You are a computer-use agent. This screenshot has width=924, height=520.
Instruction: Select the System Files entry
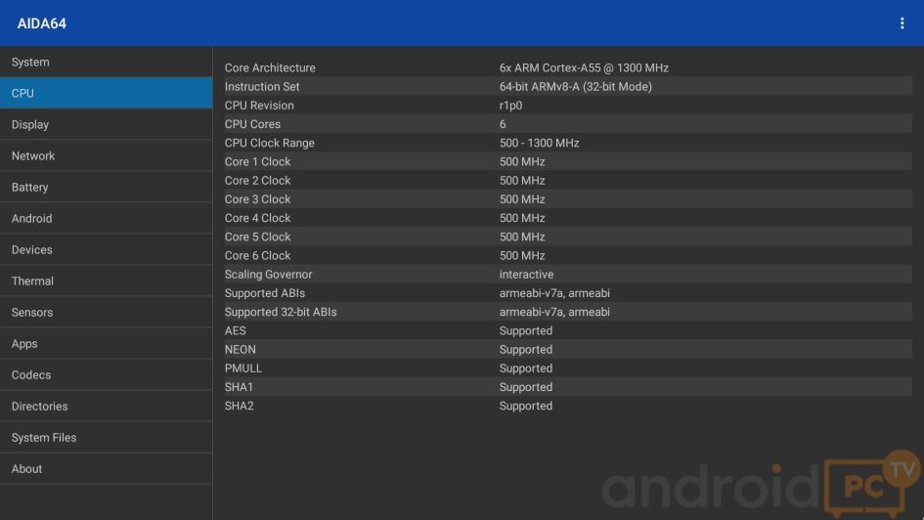pyautogui.click(x=106, y=438)
